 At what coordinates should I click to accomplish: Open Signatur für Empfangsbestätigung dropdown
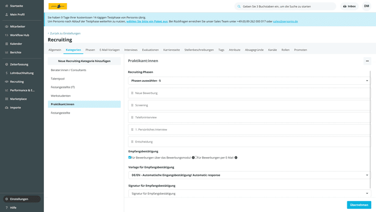click(249, 194)
